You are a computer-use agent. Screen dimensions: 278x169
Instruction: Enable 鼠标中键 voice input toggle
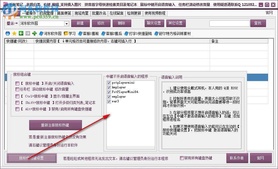(17, 83)
